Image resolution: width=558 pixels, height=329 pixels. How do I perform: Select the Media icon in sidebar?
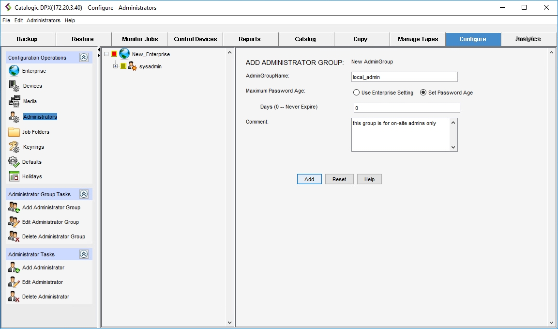[14, 101]
